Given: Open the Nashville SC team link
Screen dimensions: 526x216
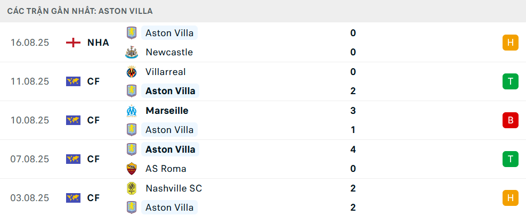Looking at the screenshot, I should (x=174, y=188).
